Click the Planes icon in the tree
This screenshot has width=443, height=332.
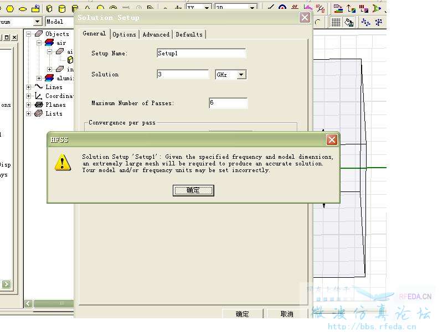coord(38,105)
